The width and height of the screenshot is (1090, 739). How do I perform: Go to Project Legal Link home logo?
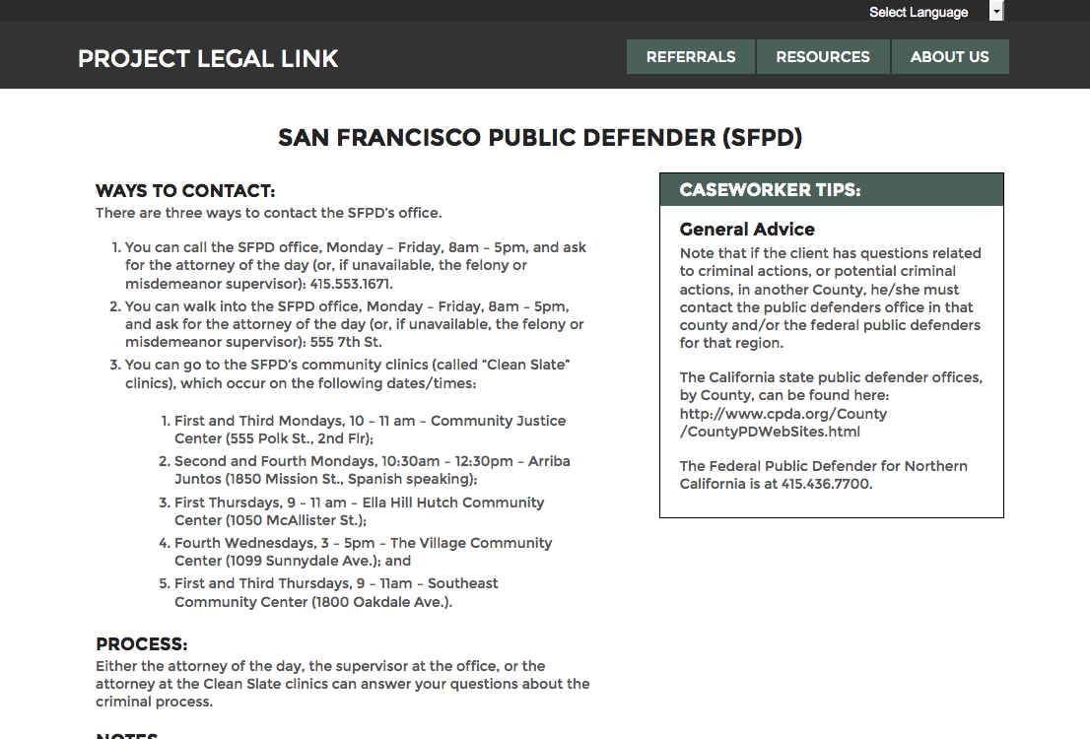click(208, 58)
